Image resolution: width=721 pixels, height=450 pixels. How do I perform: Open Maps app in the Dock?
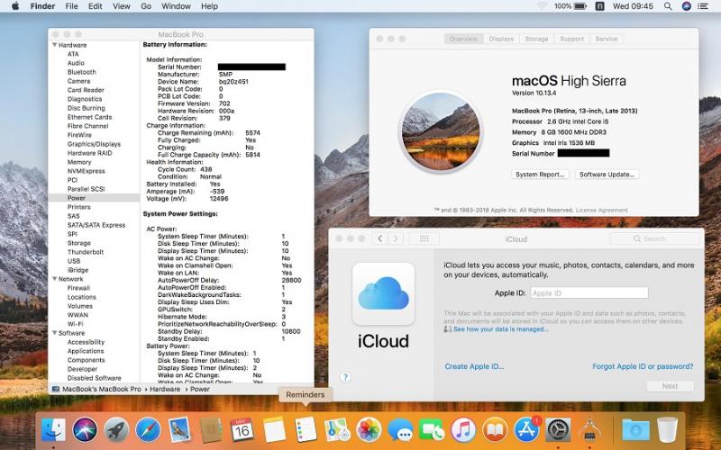(x=337, y=430)
